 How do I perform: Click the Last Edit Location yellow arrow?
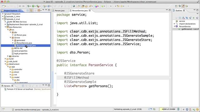pos(118,6)
